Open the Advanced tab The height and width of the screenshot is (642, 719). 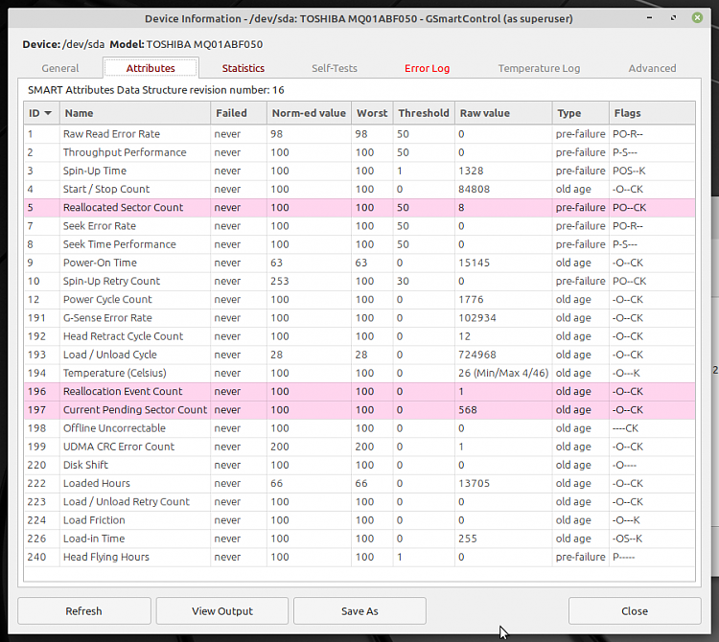pyautogui.click(x=652, y=68)
